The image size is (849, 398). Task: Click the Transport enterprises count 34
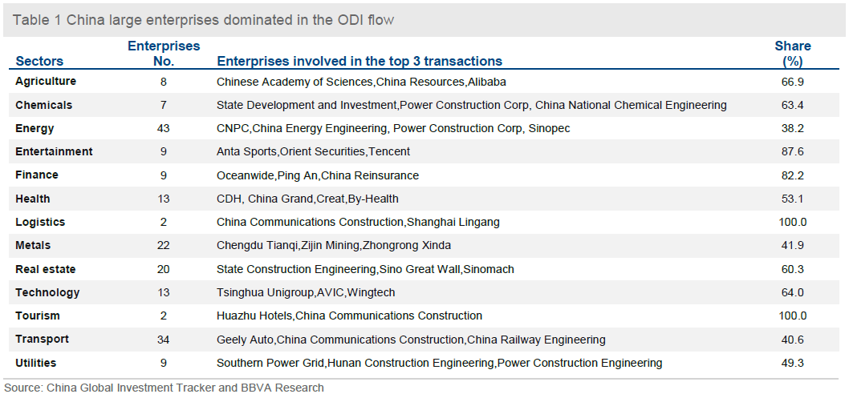tap(164, 340)
